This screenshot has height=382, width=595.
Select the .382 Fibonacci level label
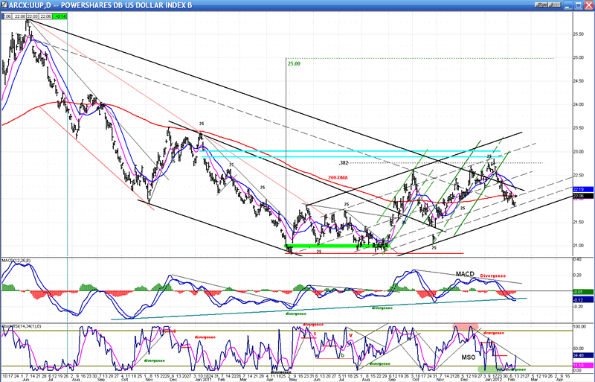(343, 162)
